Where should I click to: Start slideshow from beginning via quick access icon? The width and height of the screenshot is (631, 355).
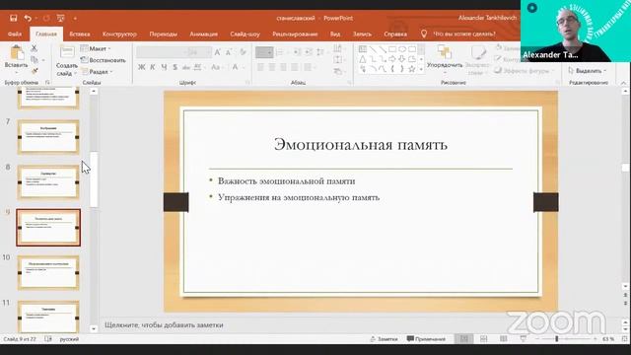click(60, 18)
